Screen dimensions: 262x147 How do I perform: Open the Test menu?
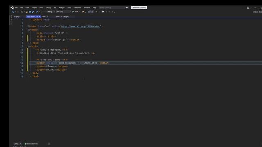pos(55,7)
